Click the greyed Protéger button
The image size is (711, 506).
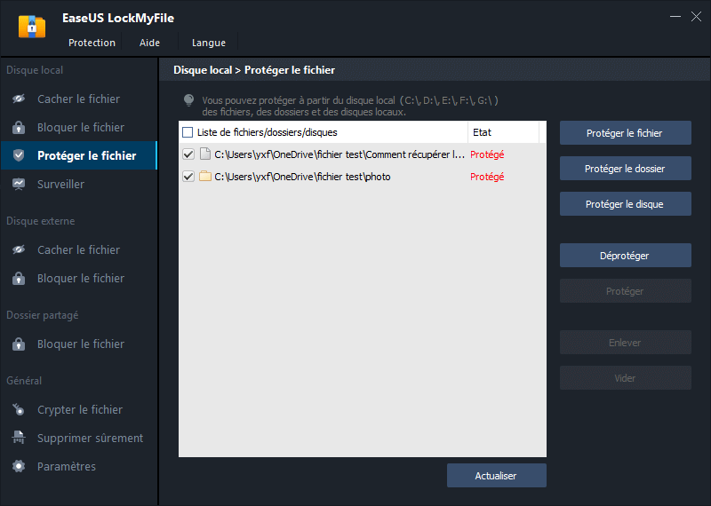point(625,291)
